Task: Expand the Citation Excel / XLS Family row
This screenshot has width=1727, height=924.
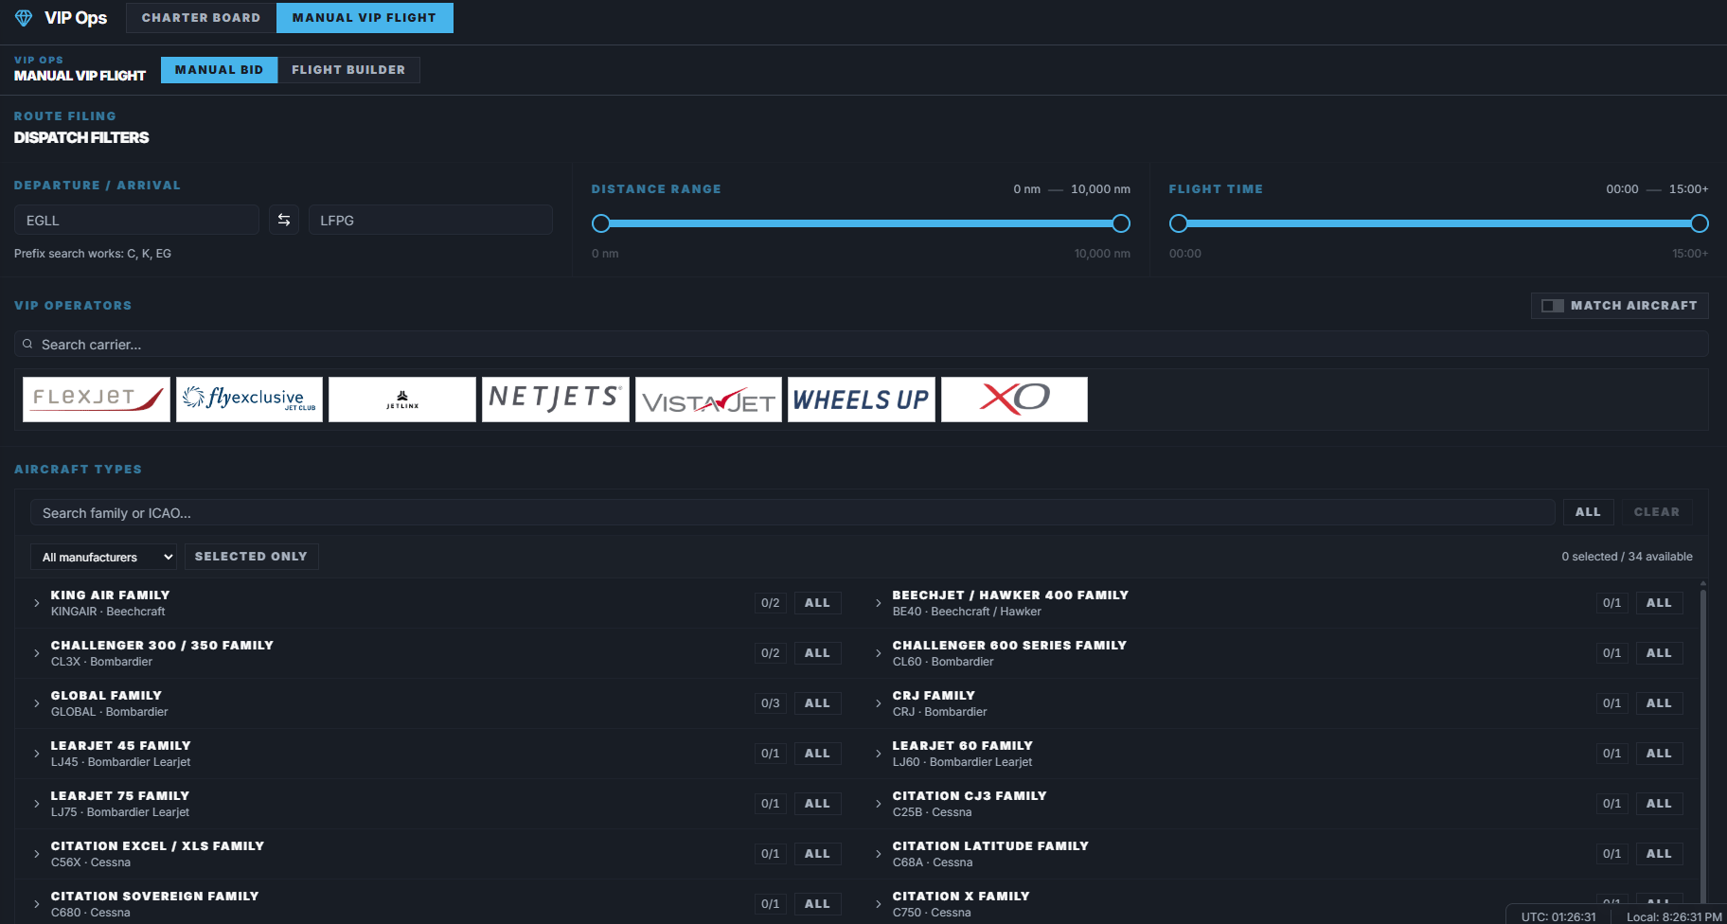Action: pyautogui.click(x=37, y=854)
